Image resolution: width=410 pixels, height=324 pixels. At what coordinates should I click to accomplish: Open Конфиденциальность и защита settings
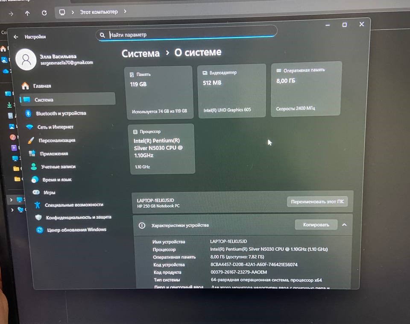(79, 217)
